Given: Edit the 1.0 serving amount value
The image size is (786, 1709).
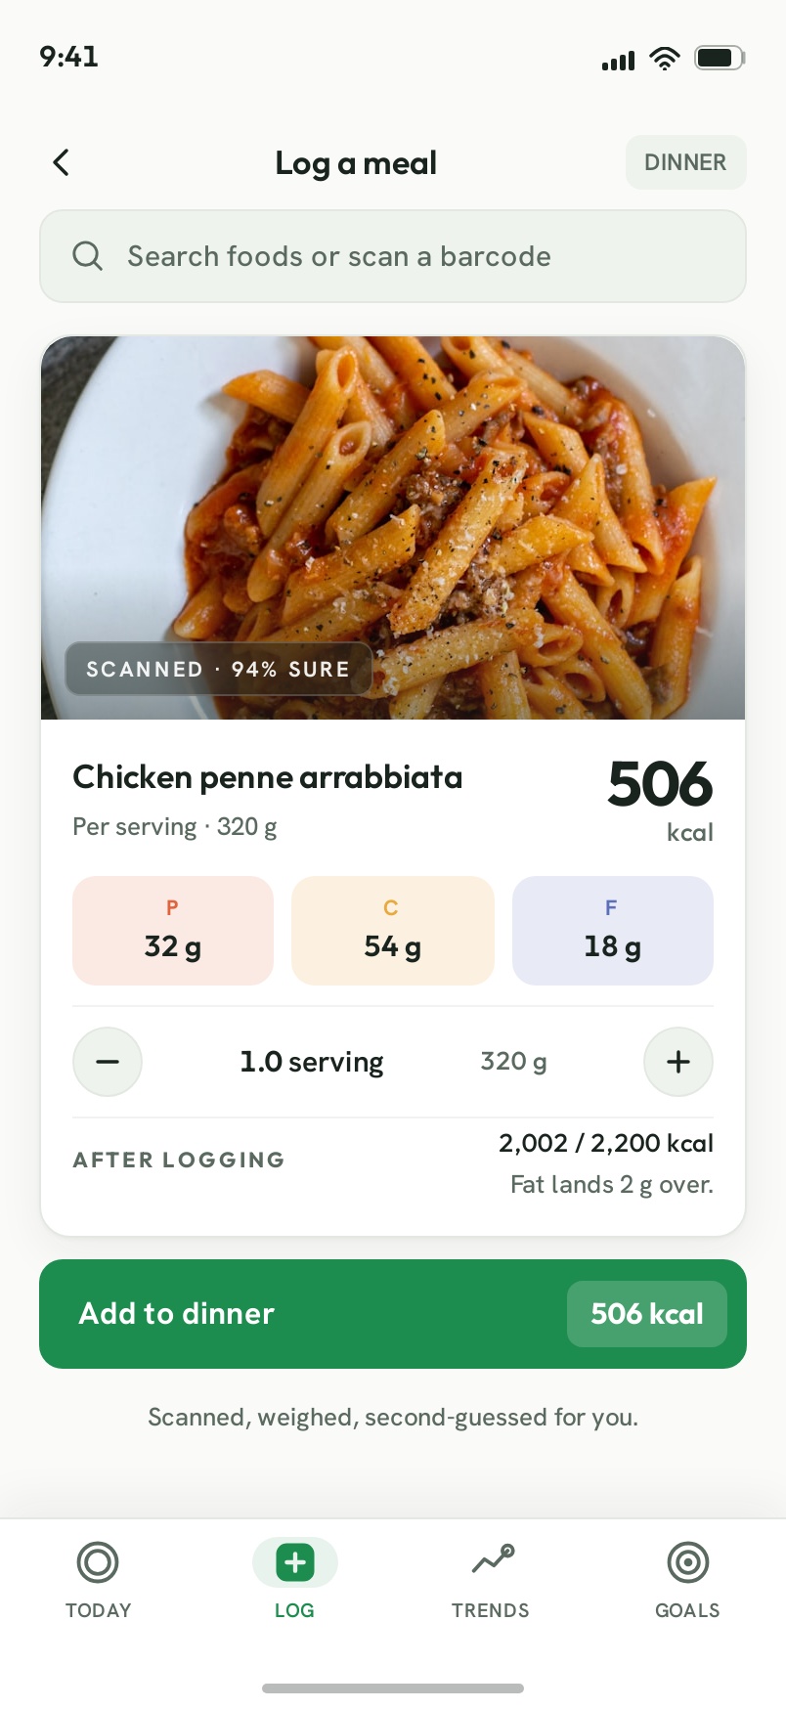Looking at the screenshot, I should (312, 1062).
